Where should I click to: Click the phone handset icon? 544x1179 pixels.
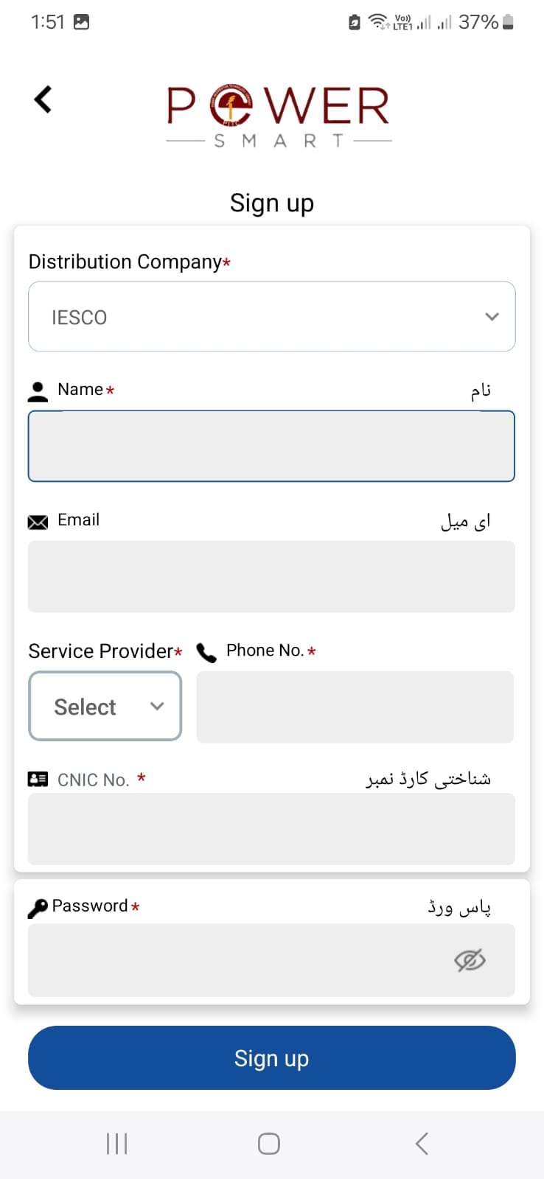click(x=206, y=653)
